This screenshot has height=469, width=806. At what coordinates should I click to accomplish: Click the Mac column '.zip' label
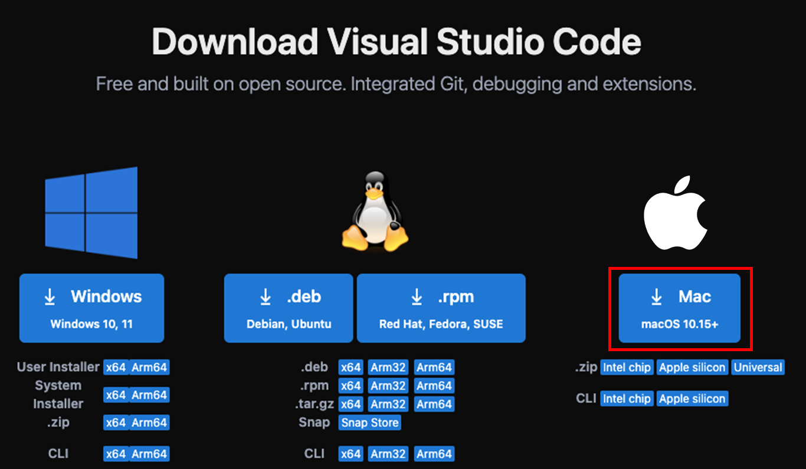click(586, 368)
